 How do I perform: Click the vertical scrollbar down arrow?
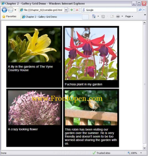(144, 148)
